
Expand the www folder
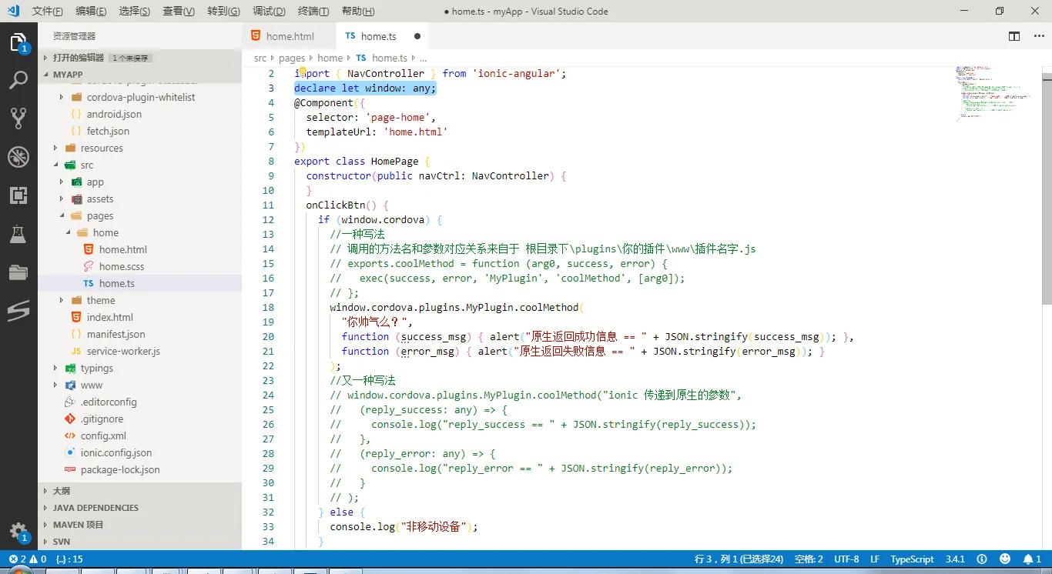pyautogui.click(x=140, y=385)
